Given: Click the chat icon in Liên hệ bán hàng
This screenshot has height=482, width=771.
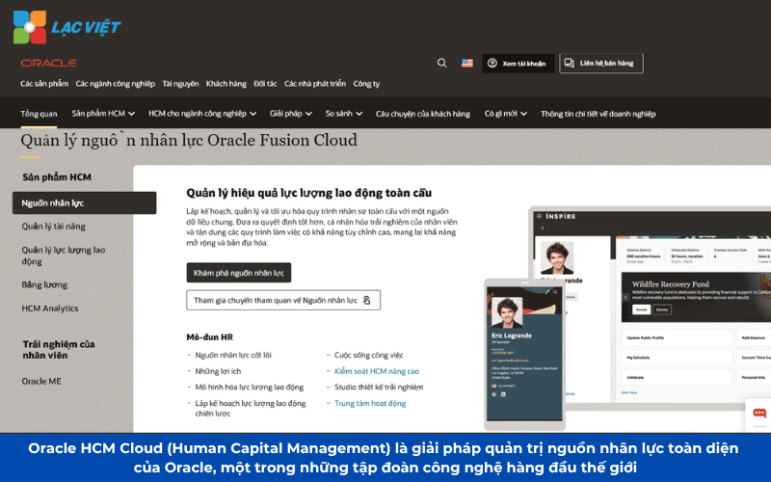Looking at the screenshot, I should tap(570, 63).
